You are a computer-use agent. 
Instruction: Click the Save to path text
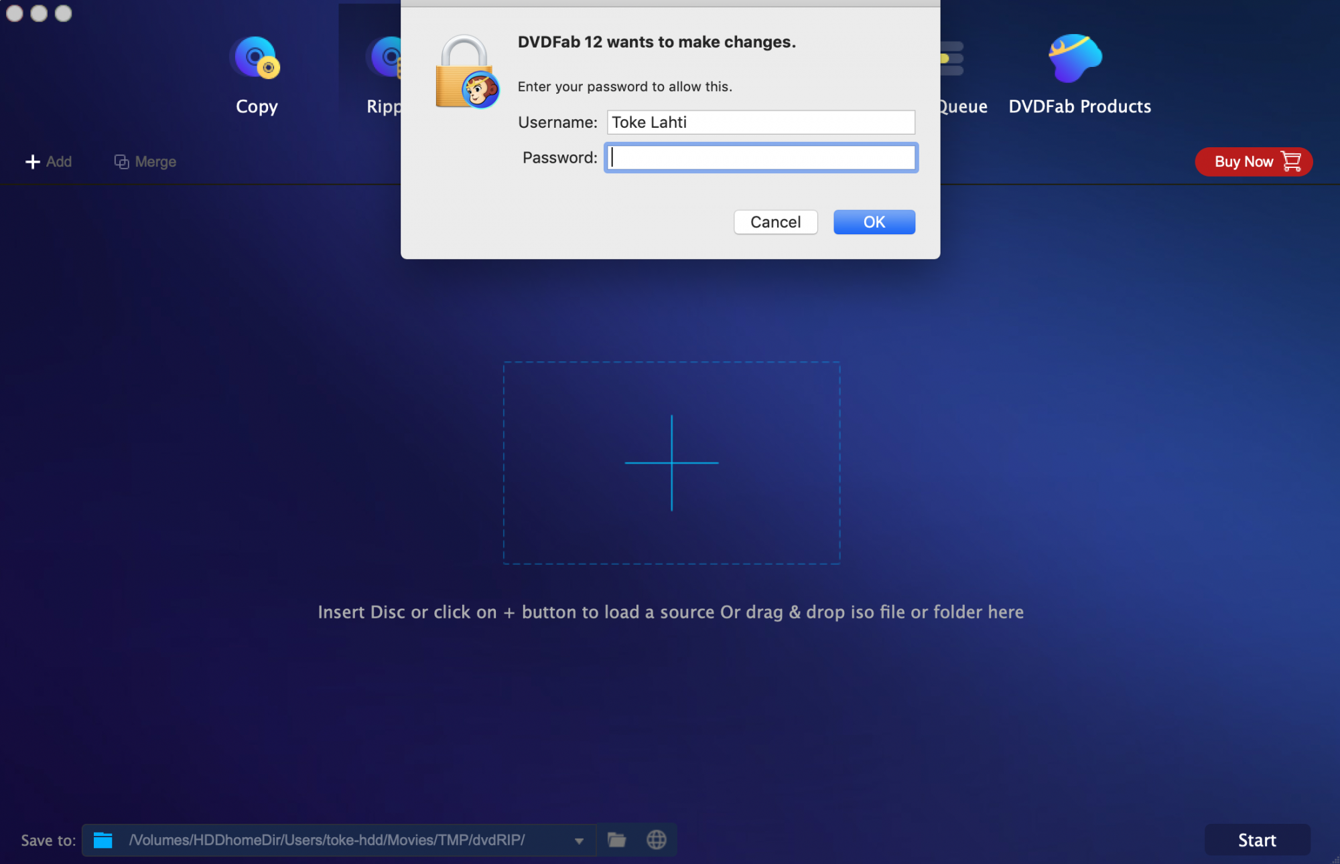click(327, 840)
